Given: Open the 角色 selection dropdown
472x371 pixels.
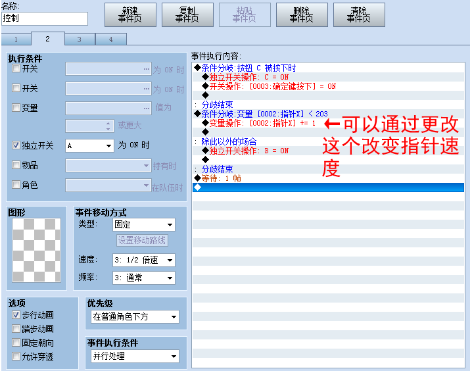Looking at the screenshot, I should (108, 185).
